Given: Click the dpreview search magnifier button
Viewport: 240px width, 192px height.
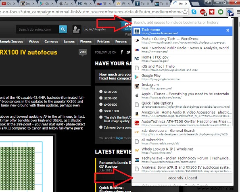Looking at the screenshot, I should pyautogui.click(x=63, y=29).
